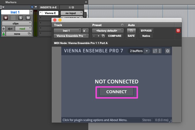The width and height of the screenshot is (195, 130).
Task: Toggle the plugin BYPASS button
Action: point(146,30)
